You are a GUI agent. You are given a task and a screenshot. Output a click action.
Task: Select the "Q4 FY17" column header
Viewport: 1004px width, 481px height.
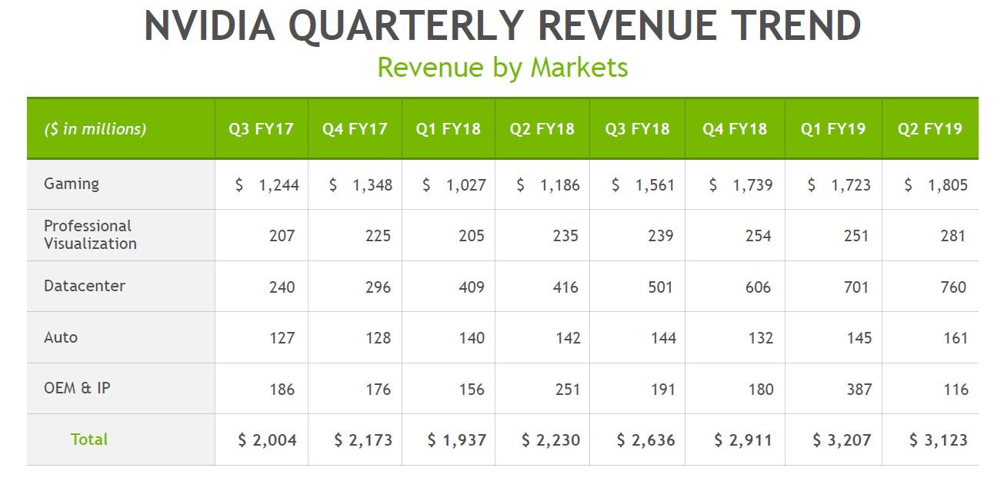355,129
